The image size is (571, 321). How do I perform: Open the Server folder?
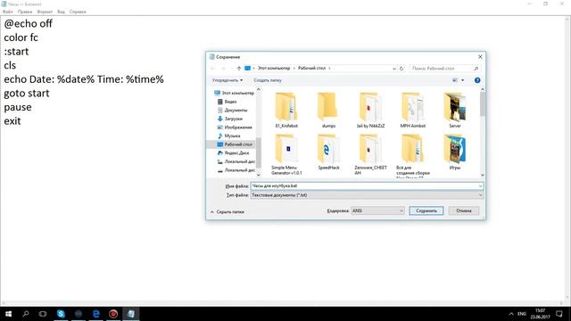point(454,110)
